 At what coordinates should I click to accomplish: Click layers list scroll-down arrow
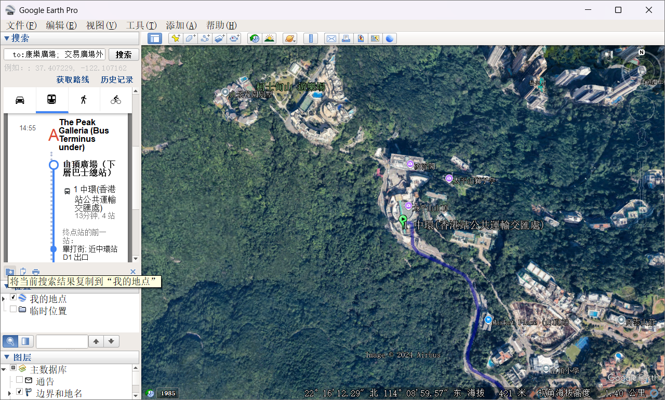coord(136,396)
